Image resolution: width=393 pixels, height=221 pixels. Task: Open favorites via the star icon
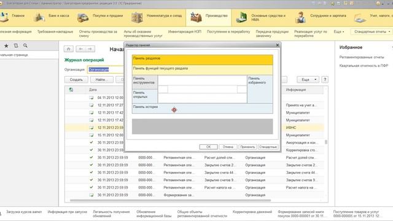pos(7,45)
